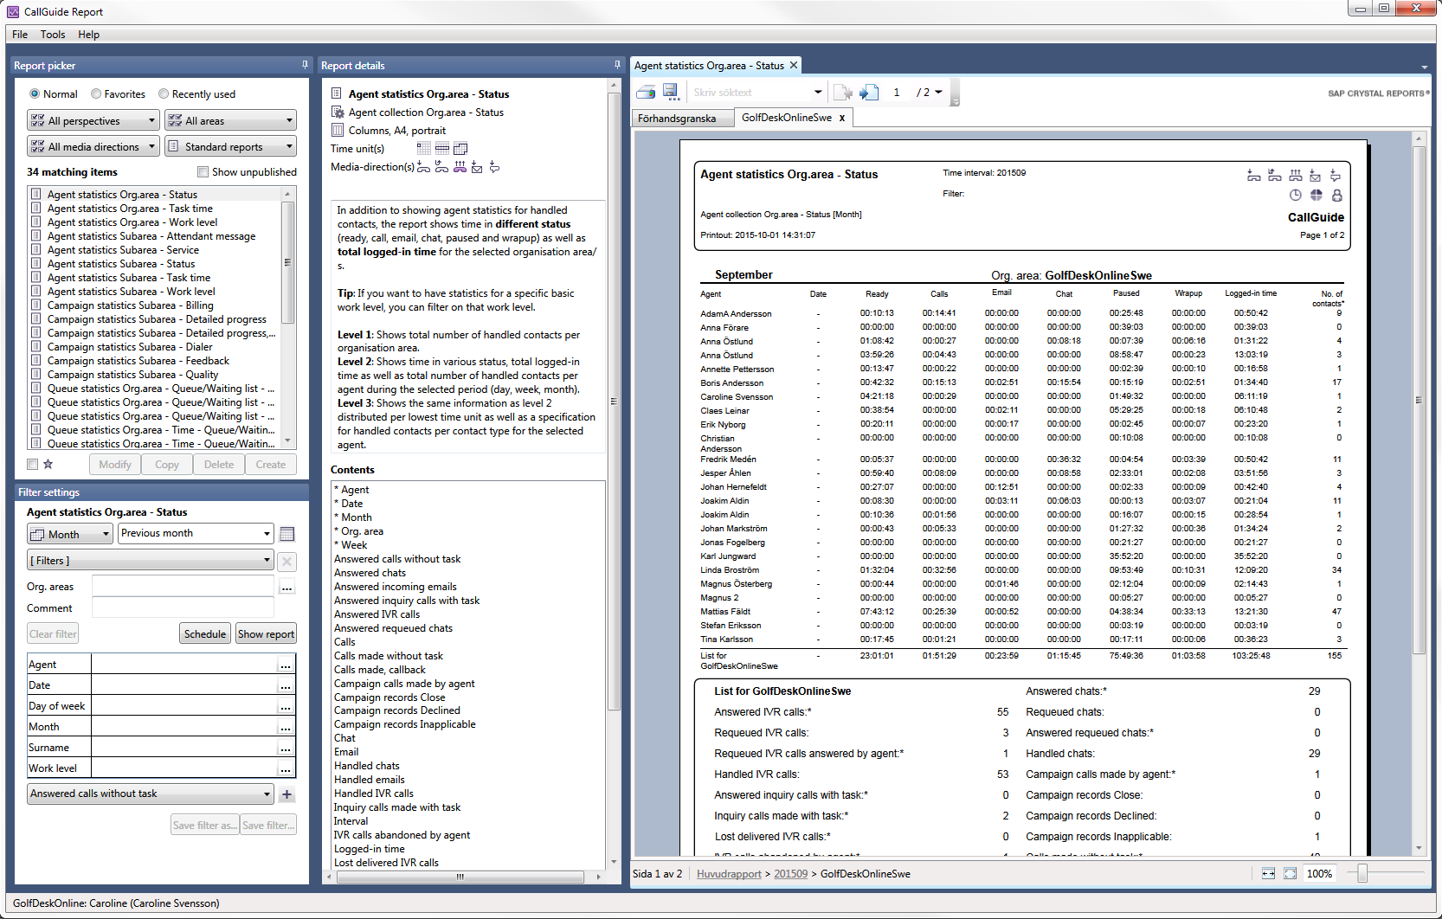Image resolution: width=1442 pixels, height=919 pixels.
Task: Expand the Previous month dropdown
Action: [x=196, y=534]
